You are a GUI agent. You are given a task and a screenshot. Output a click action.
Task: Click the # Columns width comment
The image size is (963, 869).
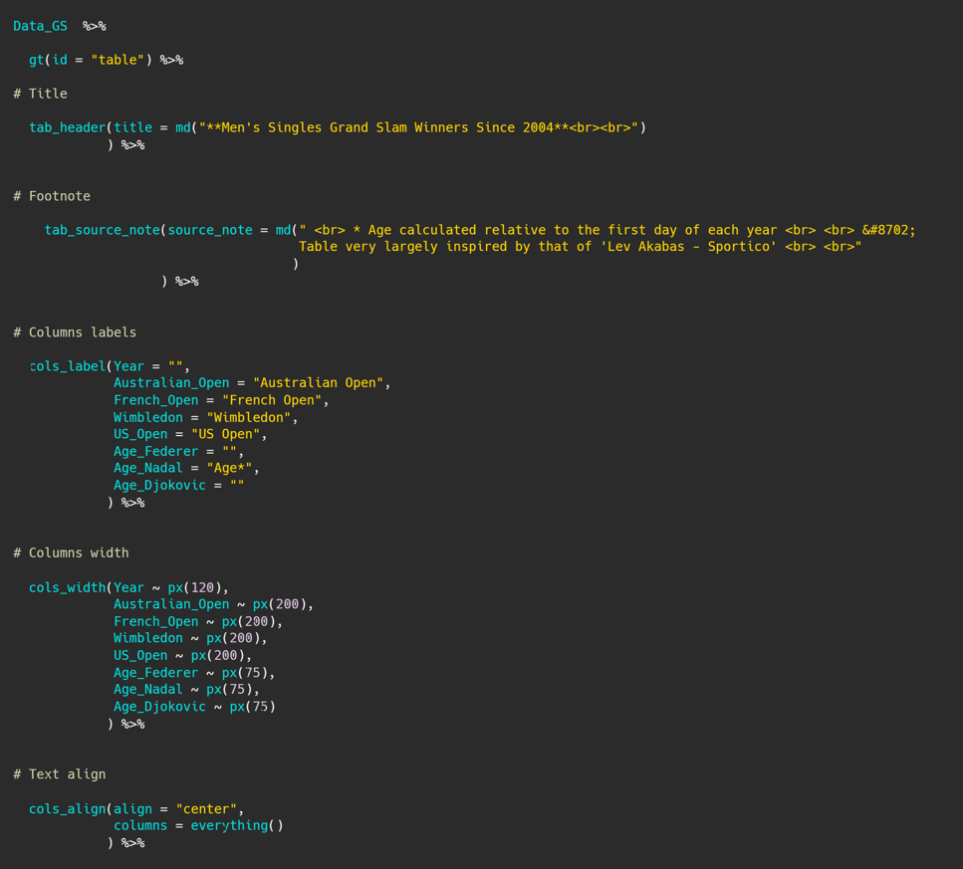coord(71,552)
